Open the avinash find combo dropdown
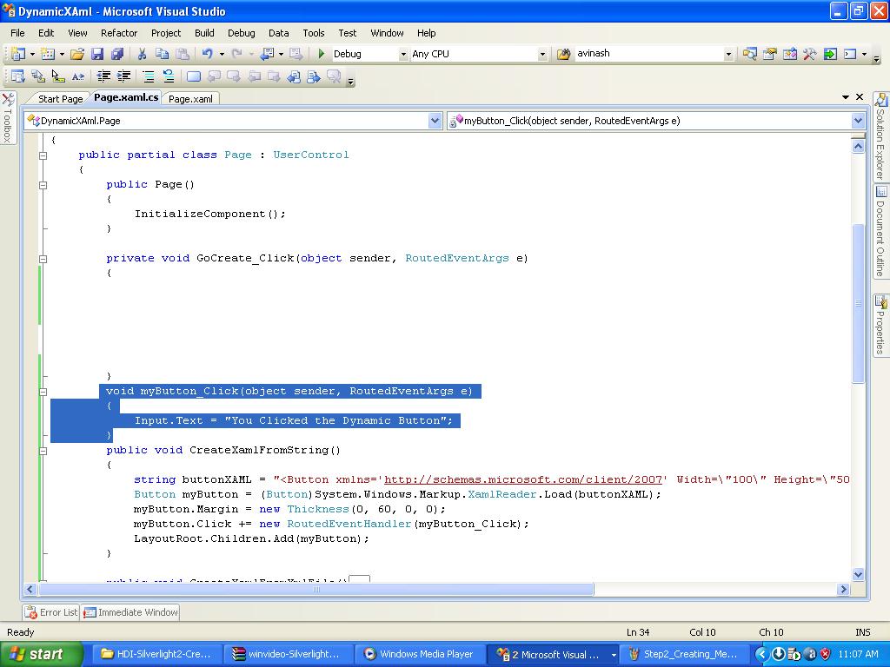Screen dimensions: 890x667 729,54
